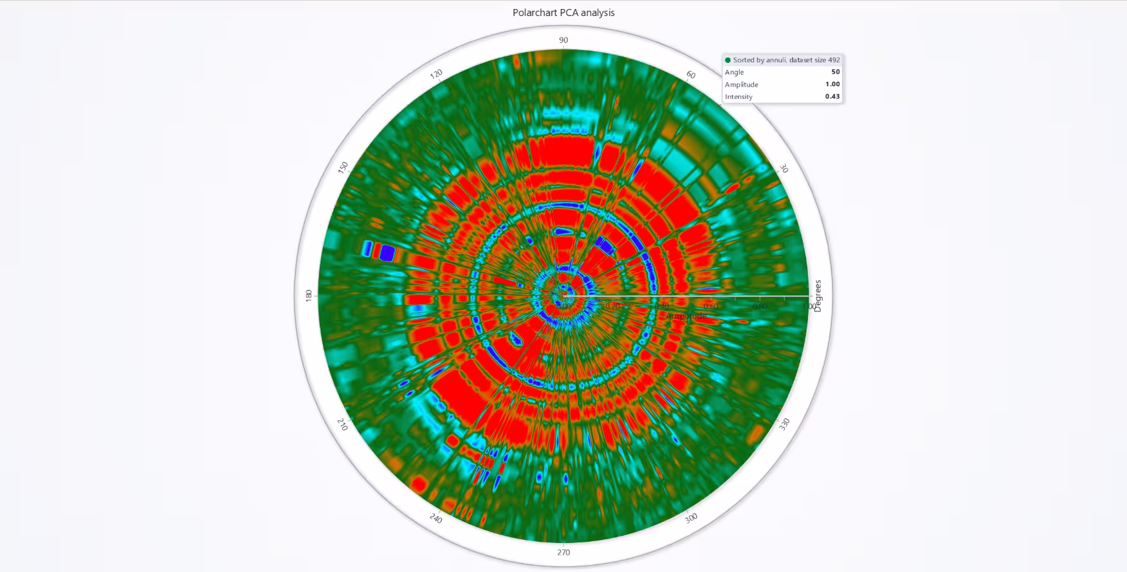The height and width of the screenshot is (572, 1127).
Task: Click the 'Polarchart PCA analysis' chart title
Action: coord(563,13)
